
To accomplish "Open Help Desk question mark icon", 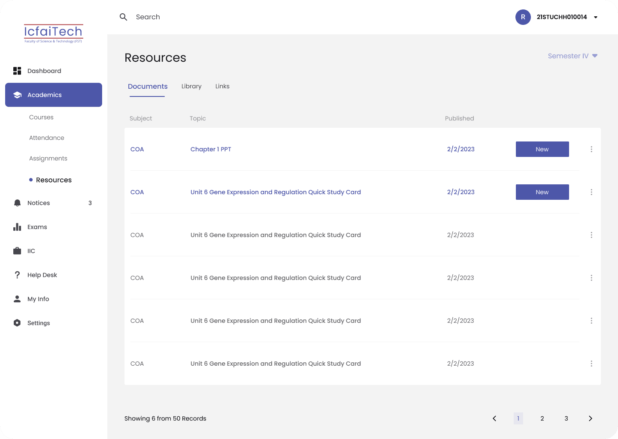I will tap(17, 275).
